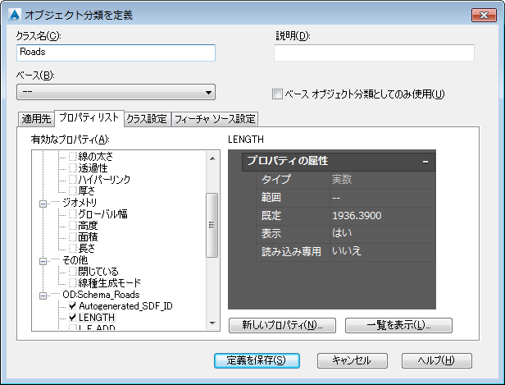Select the LENGTH tree item label
505x385 pixels.
(97, 318)
